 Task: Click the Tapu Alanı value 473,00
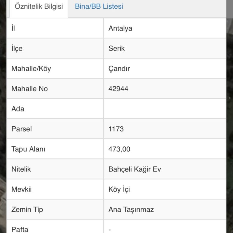[x=119, y=149]
